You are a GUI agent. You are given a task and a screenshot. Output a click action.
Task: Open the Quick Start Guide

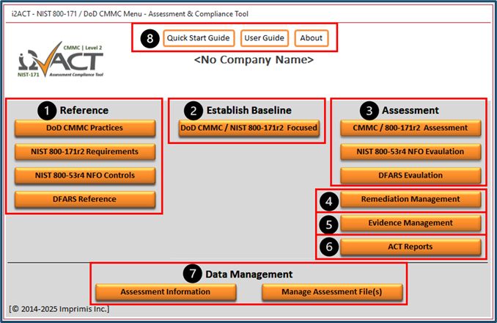point(199,38)
